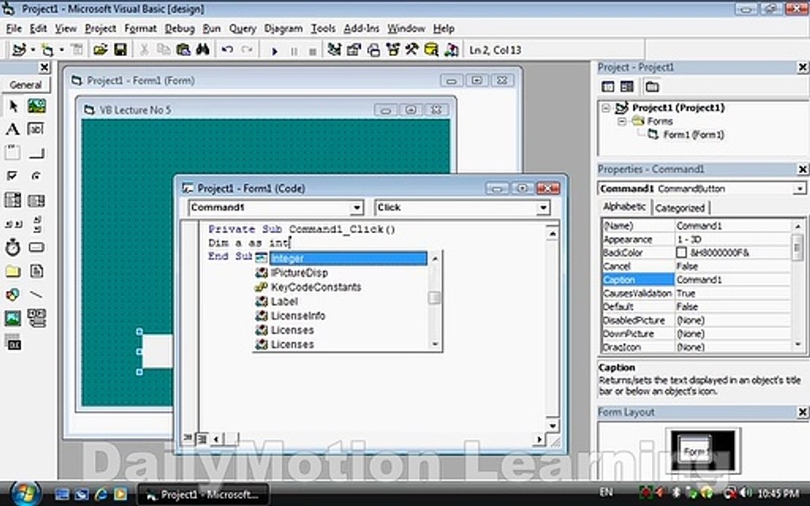This screenshot has height=506, width=810.
Task: Open dropdown arrow beside Add Form icon
Action: click(61, 50)
